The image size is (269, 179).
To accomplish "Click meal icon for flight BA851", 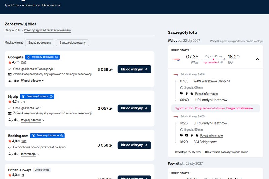I will [182, 94].
